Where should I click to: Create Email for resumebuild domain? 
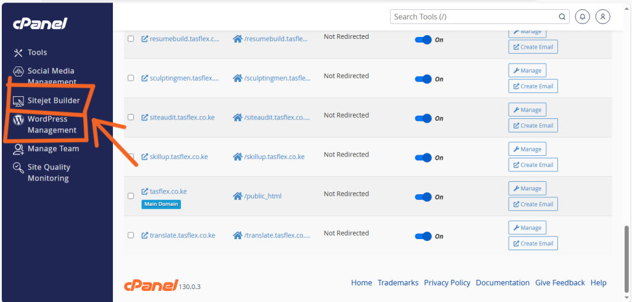coord(533,47)
